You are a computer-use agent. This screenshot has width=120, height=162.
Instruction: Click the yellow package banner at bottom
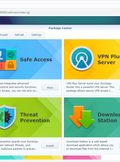(x=44, y=158)
